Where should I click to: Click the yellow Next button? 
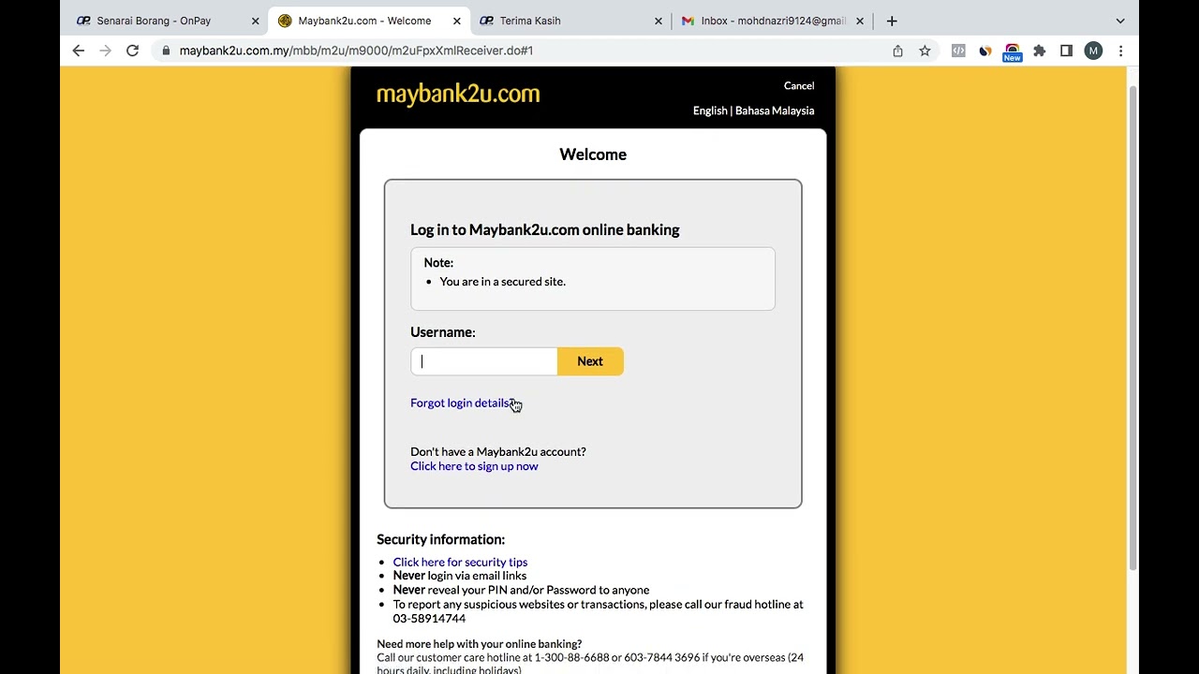click(x=590, y=361)
